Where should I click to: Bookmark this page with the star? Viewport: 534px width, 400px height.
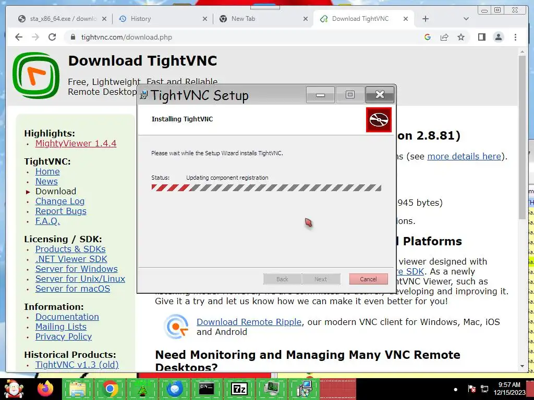coord(461,37)
